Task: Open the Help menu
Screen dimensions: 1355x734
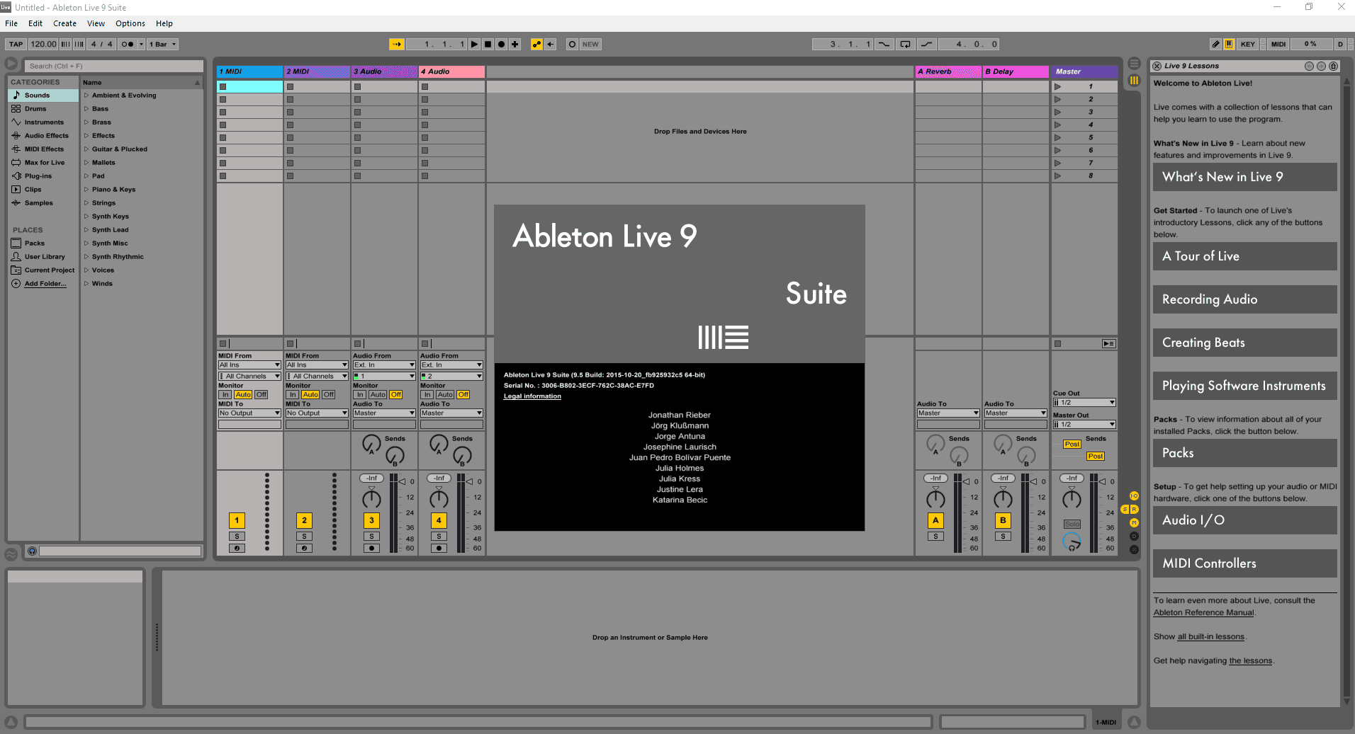Action: (x=164, y=23)
